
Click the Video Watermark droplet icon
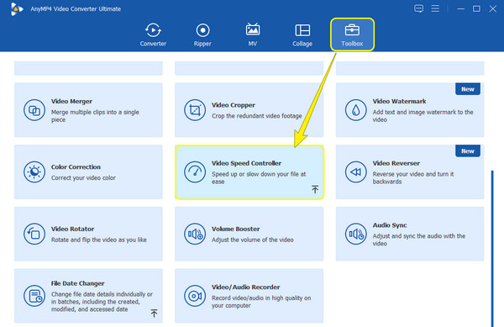pos(355,110)
